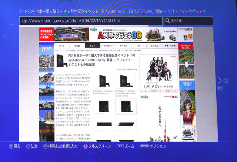Select the ソニー tab
The image size is (237, 162).
[x=93, y=45]
